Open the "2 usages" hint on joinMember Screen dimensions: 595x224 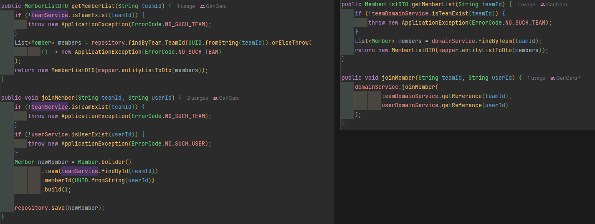197,98
